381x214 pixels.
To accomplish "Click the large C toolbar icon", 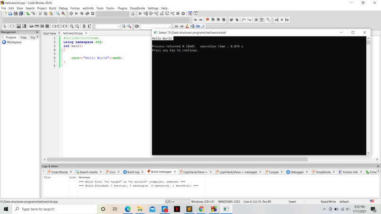I will click(89, 26).
